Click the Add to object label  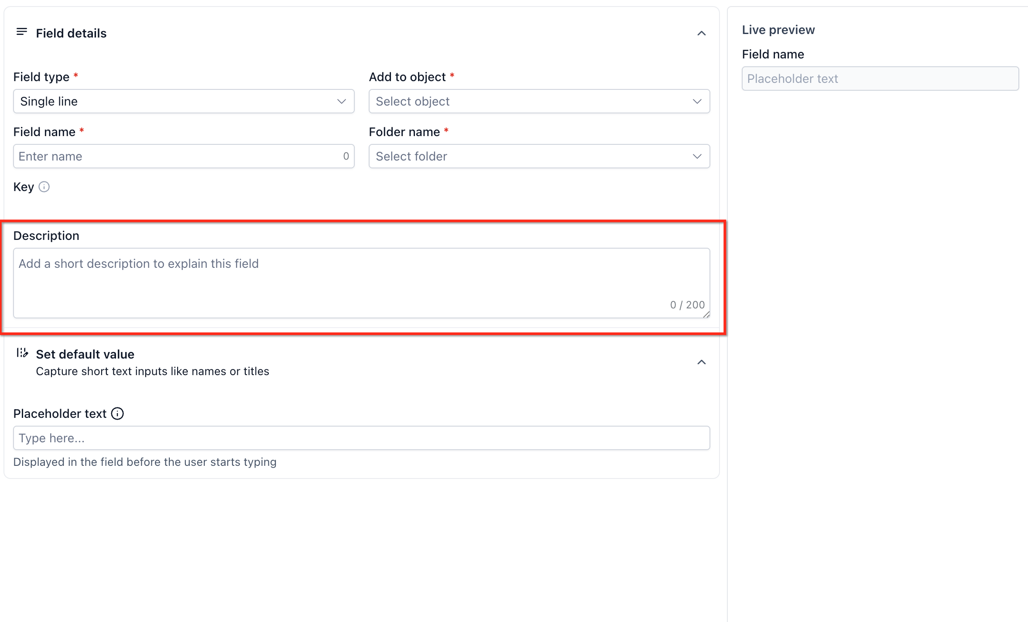pos(407,77)
